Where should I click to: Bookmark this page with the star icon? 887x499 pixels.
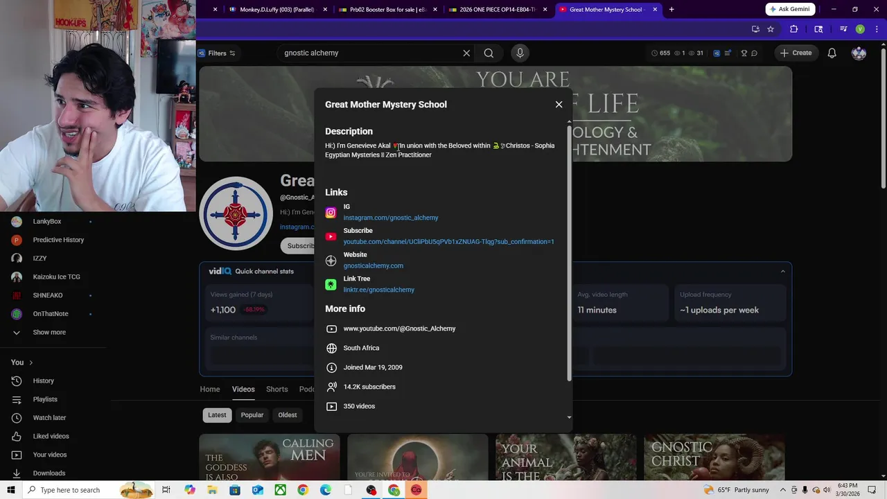click(x=771, y=29)
